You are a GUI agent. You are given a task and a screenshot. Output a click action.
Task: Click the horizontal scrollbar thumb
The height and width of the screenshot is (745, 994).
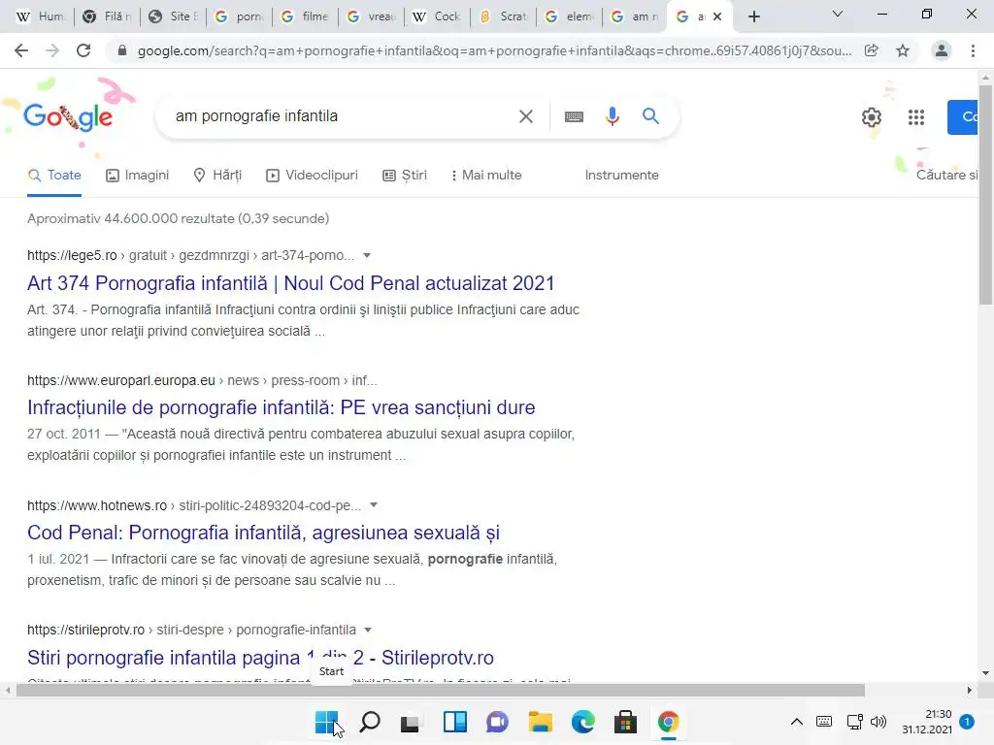click(441, 690)
